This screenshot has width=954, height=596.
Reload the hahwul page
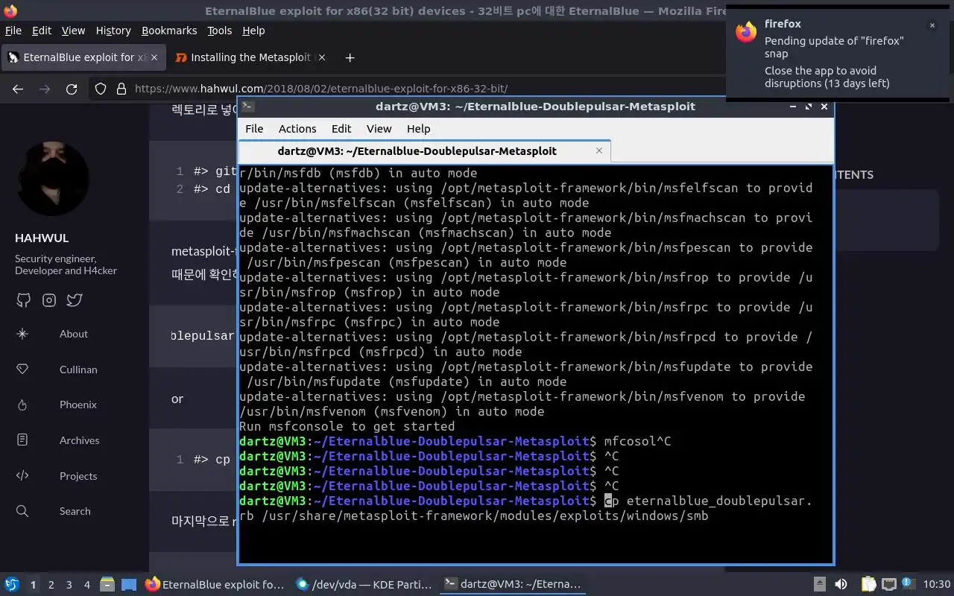(x=72, y=89)
